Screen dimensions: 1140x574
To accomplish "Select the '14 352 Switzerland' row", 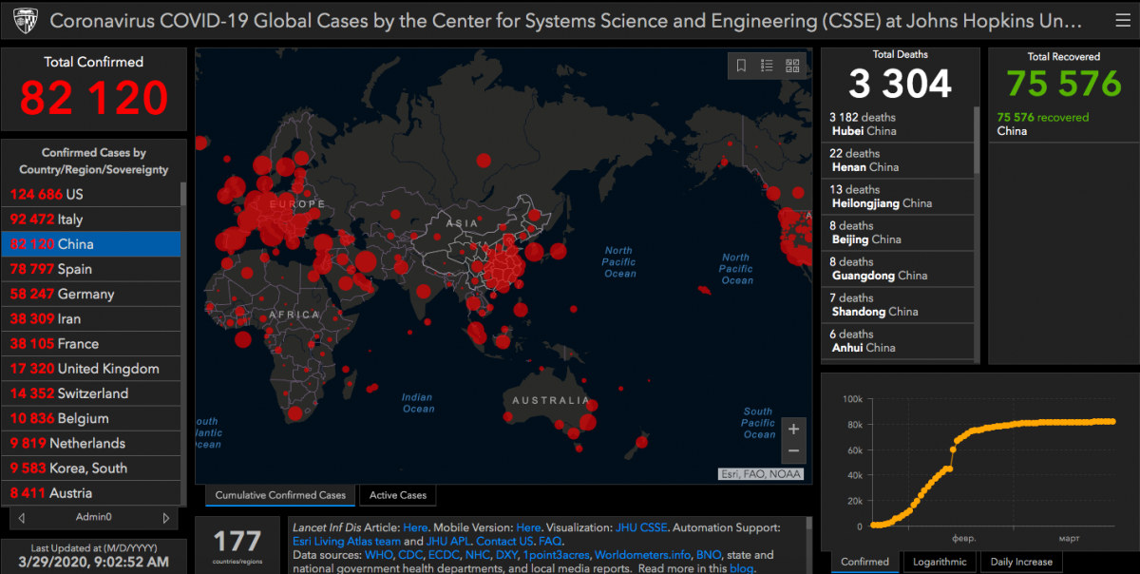I will point(91,393).
